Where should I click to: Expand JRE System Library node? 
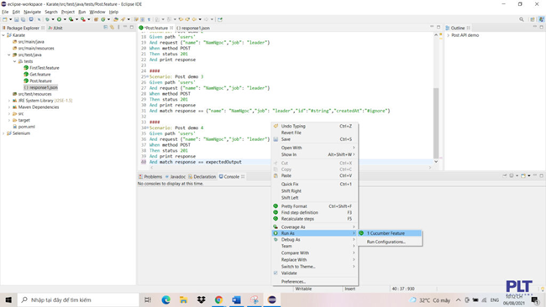[9, 101]
